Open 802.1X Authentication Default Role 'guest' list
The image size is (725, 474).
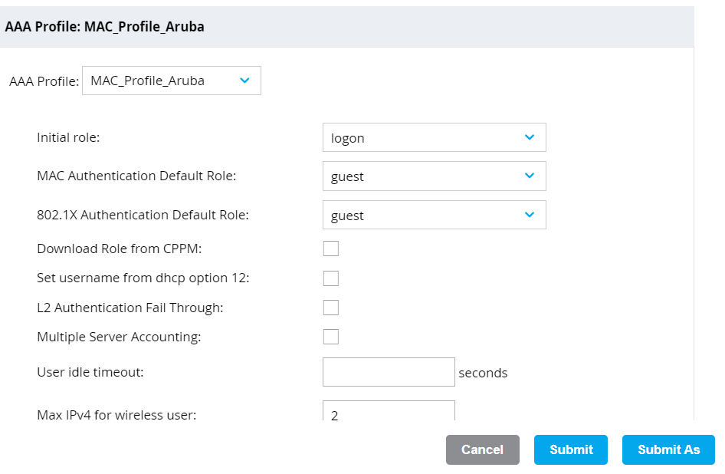coord(435,215)
